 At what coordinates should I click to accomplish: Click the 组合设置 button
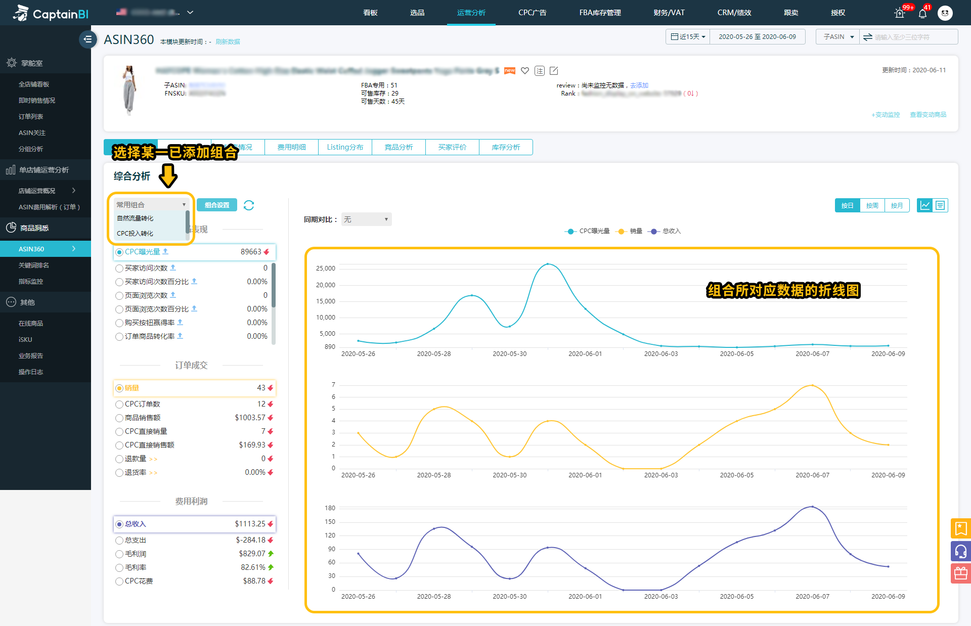tap(217, 205)
